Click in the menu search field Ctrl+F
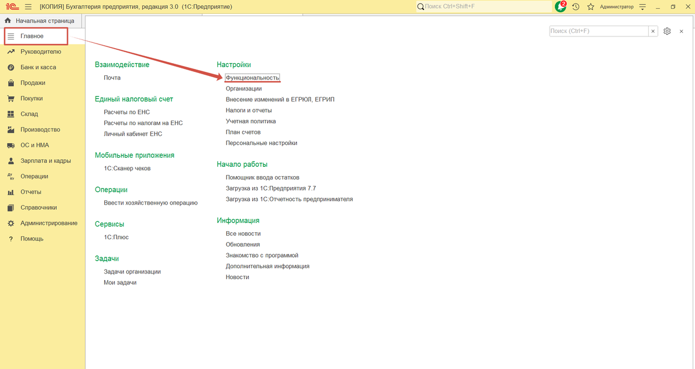The image size is (695, 369). tap(598, 31)
